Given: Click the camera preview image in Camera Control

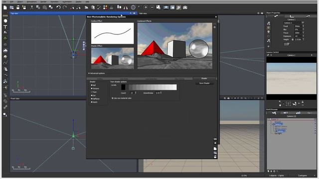Looking at the screenshot, I should click(291, 79).
